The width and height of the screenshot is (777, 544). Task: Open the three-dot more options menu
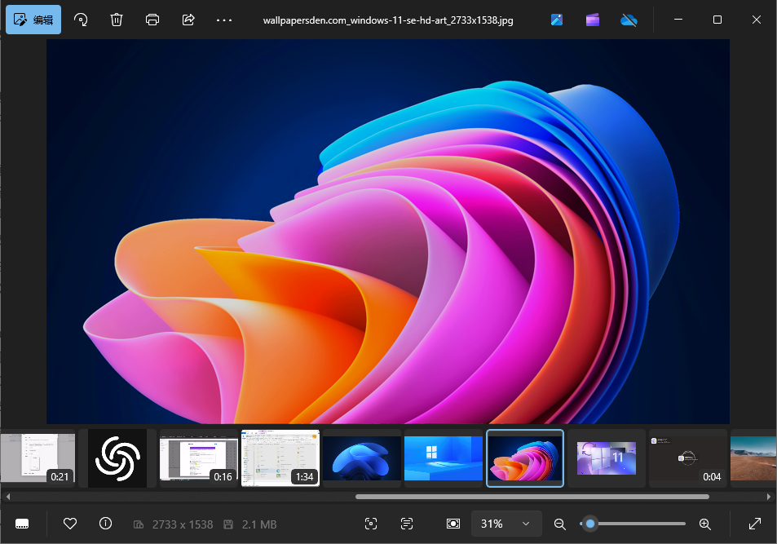click(x=224, y=20)
